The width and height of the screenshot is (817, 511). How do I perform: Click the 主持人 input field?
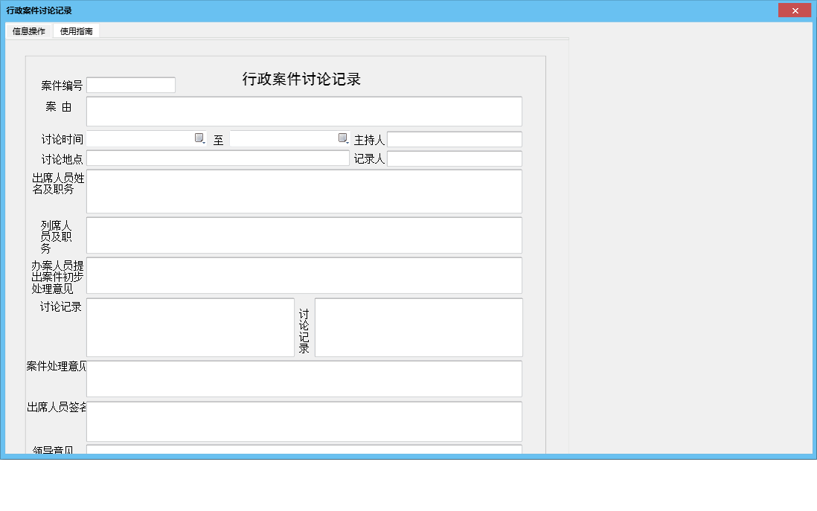(455, 140)
